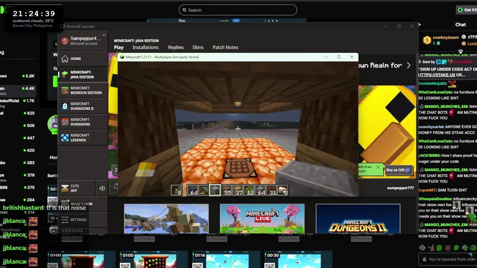Focus the Search field at the top

(238, 10)
